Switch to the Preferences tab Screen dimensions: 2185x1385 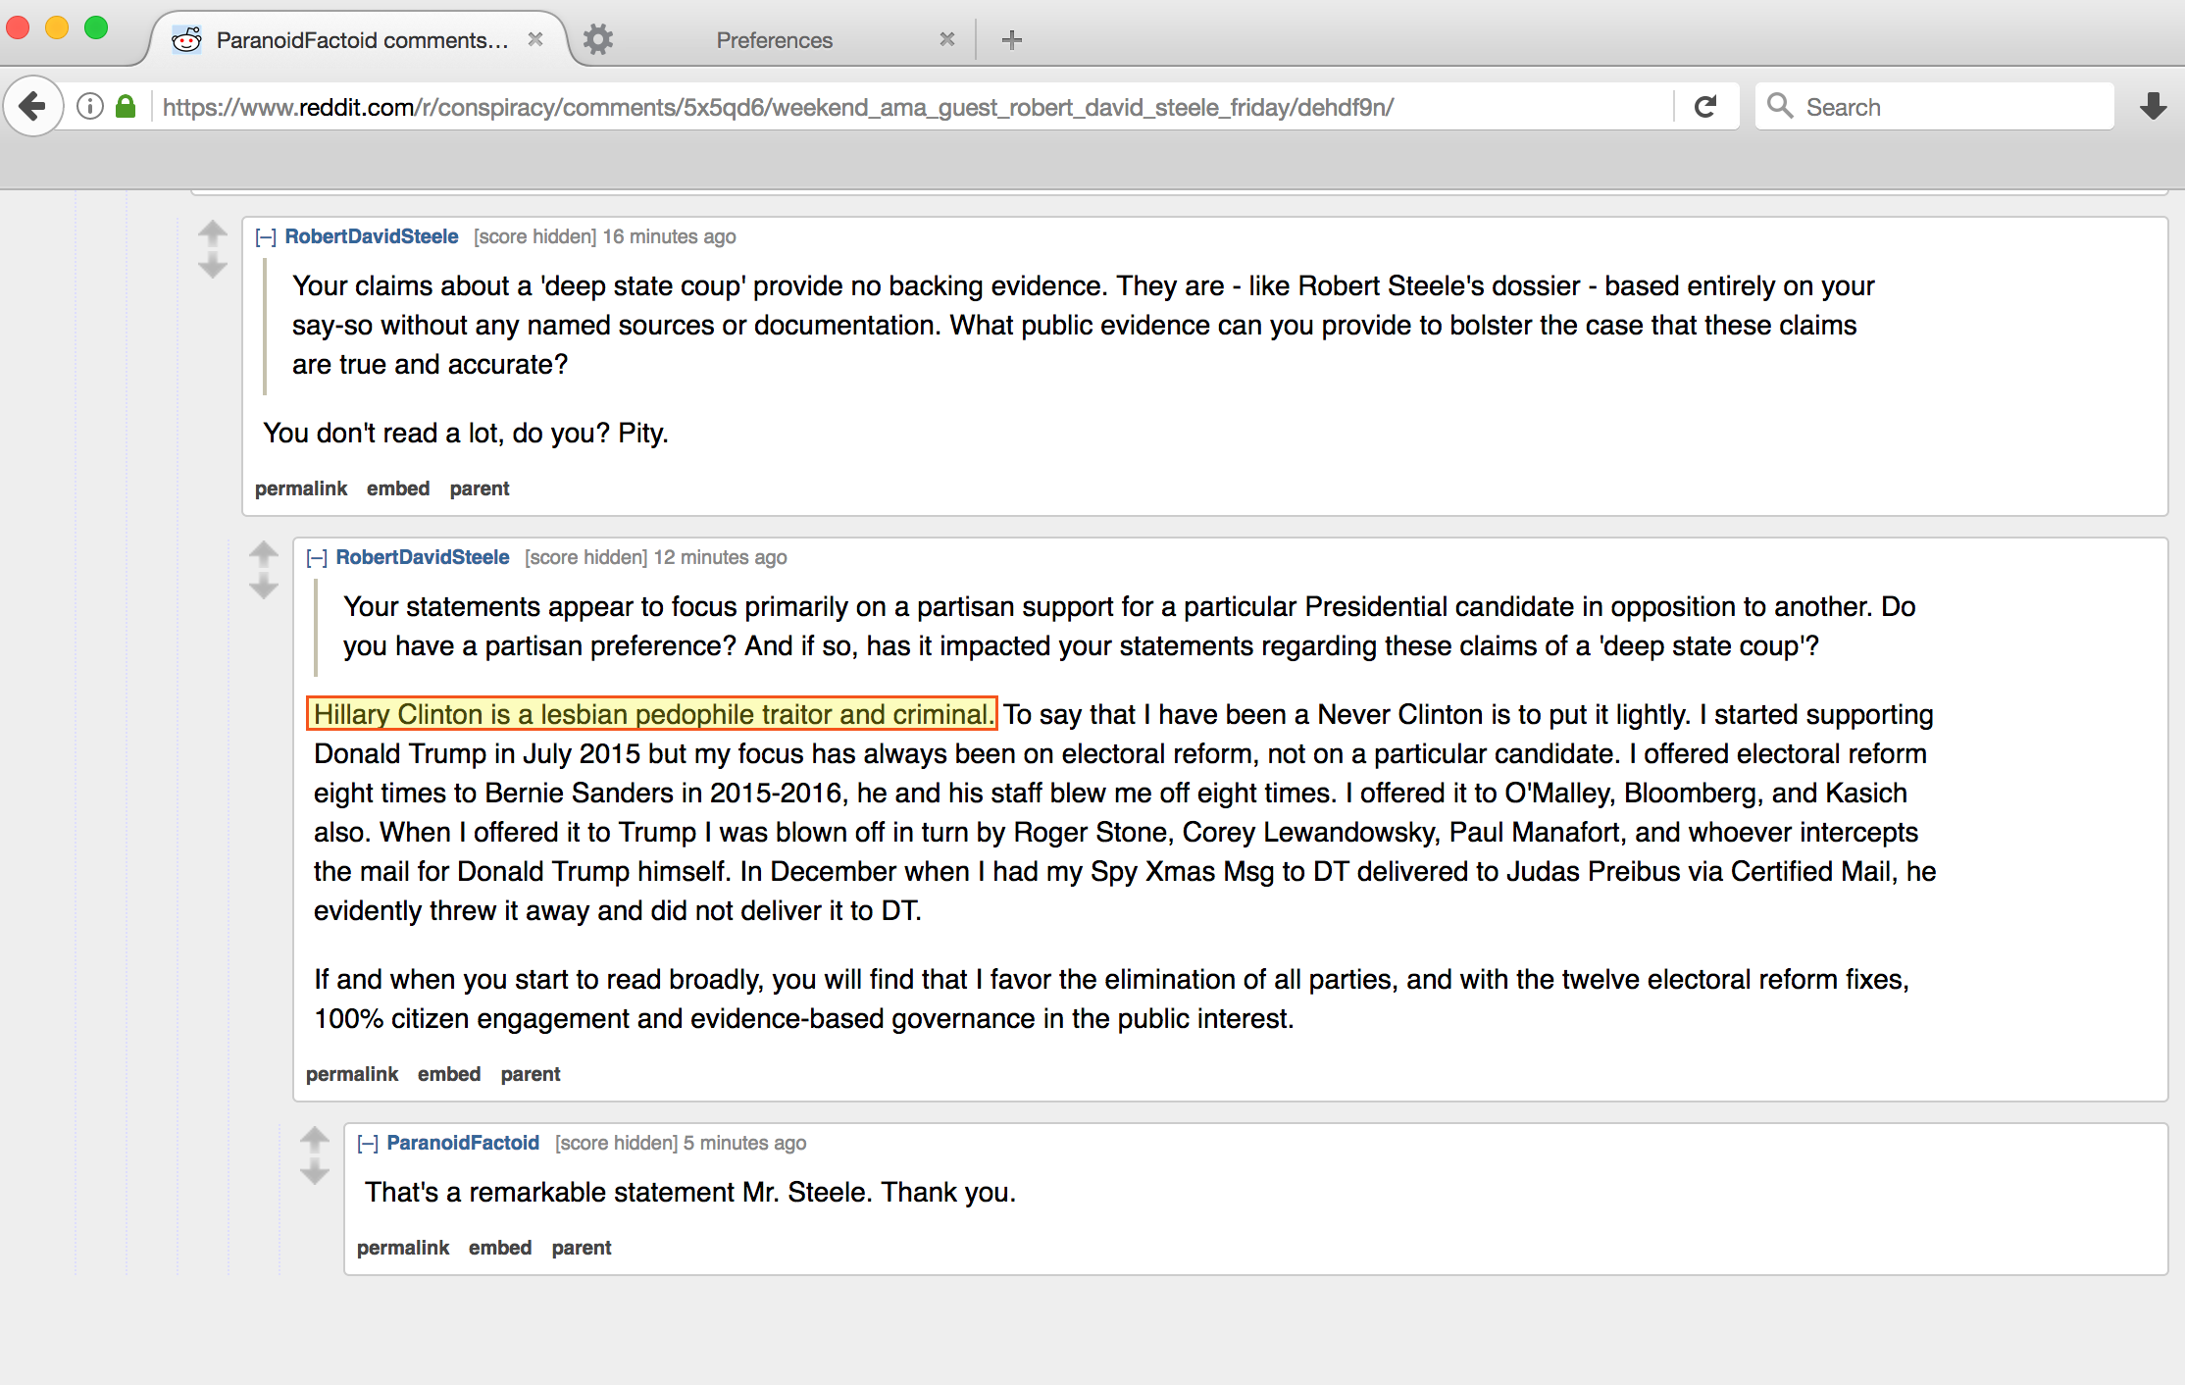tap(774, 40)
